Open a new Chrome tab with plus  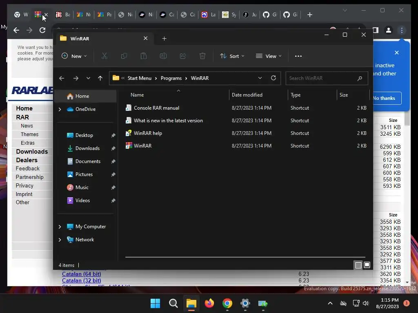point(309,15)
